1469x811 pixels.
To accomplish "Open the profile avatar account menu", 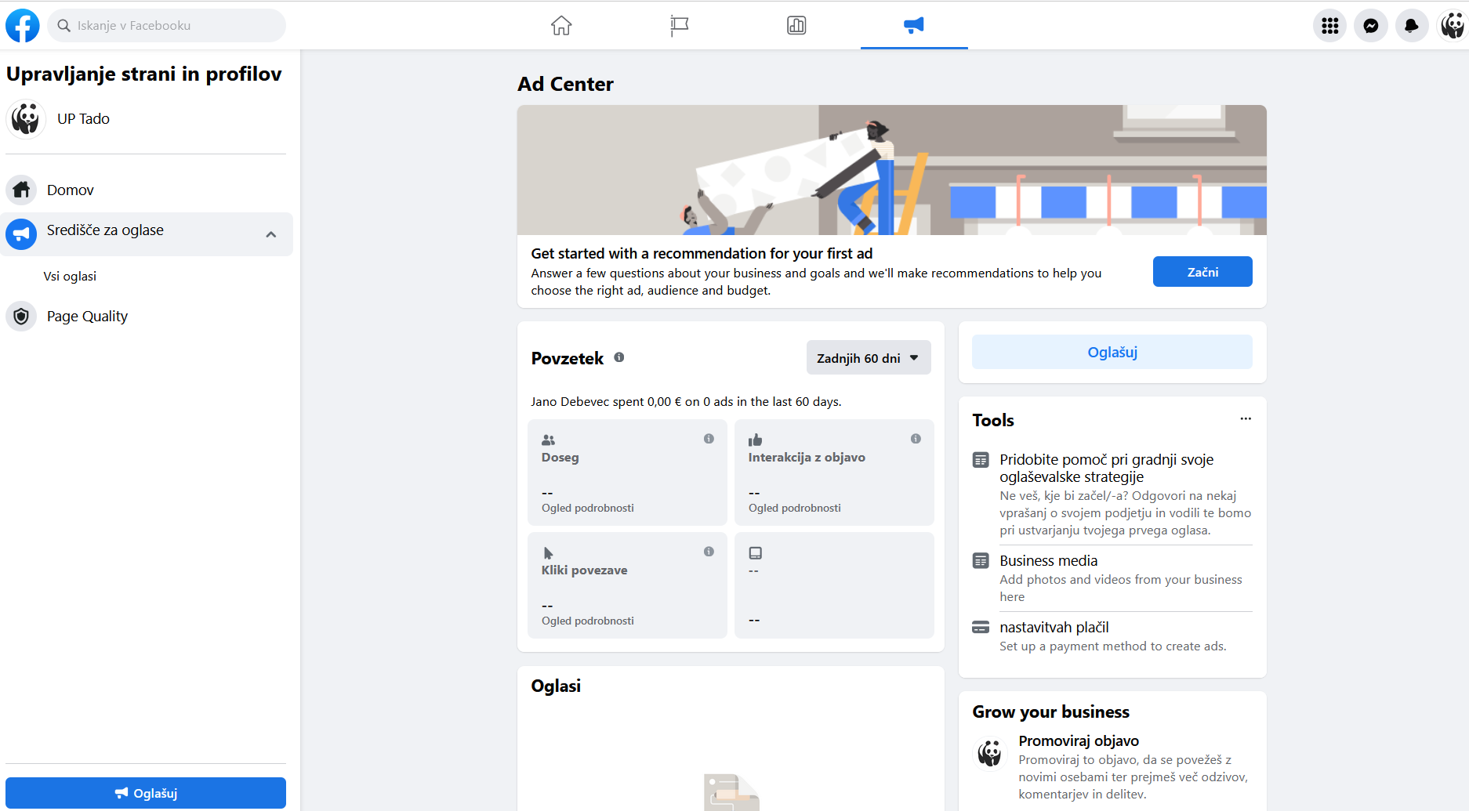I will [x=1452, y=25].
